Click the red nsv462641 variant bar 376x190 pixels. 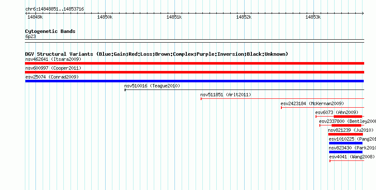[194, 63]
